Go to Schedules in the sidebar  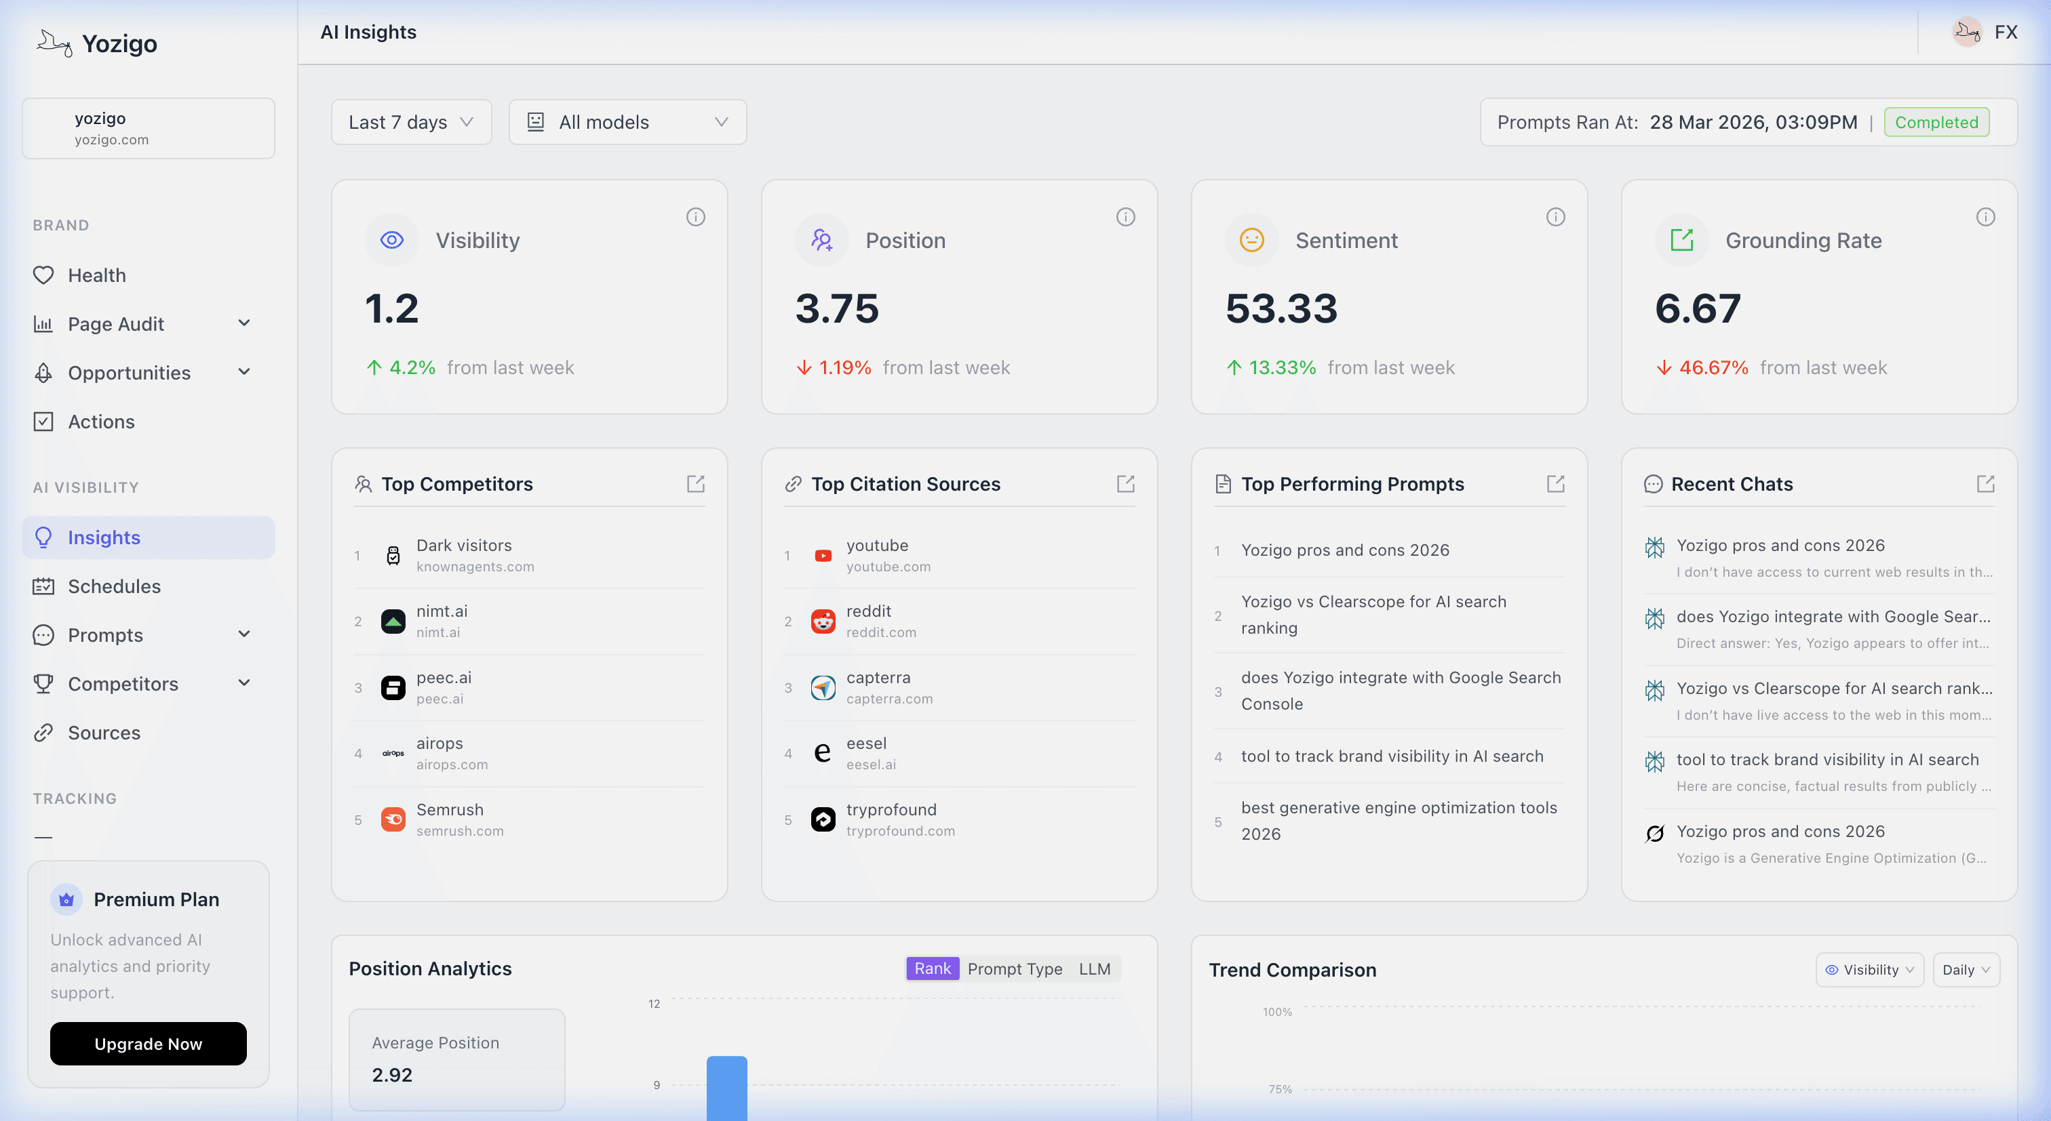coord(114,586)
